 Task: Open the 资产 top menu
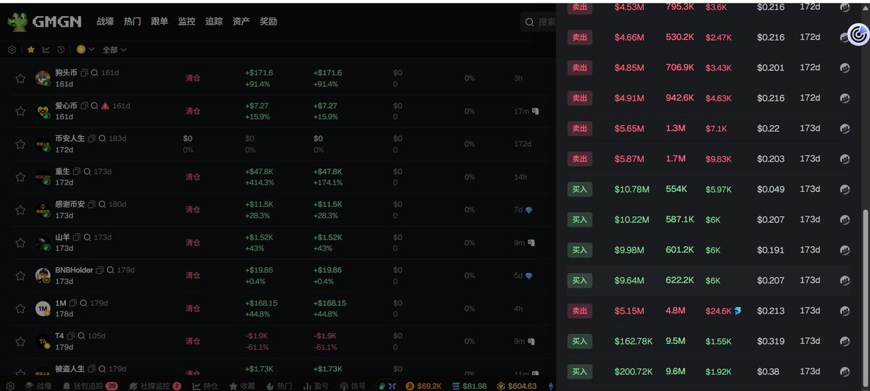(x=241, y=22)
